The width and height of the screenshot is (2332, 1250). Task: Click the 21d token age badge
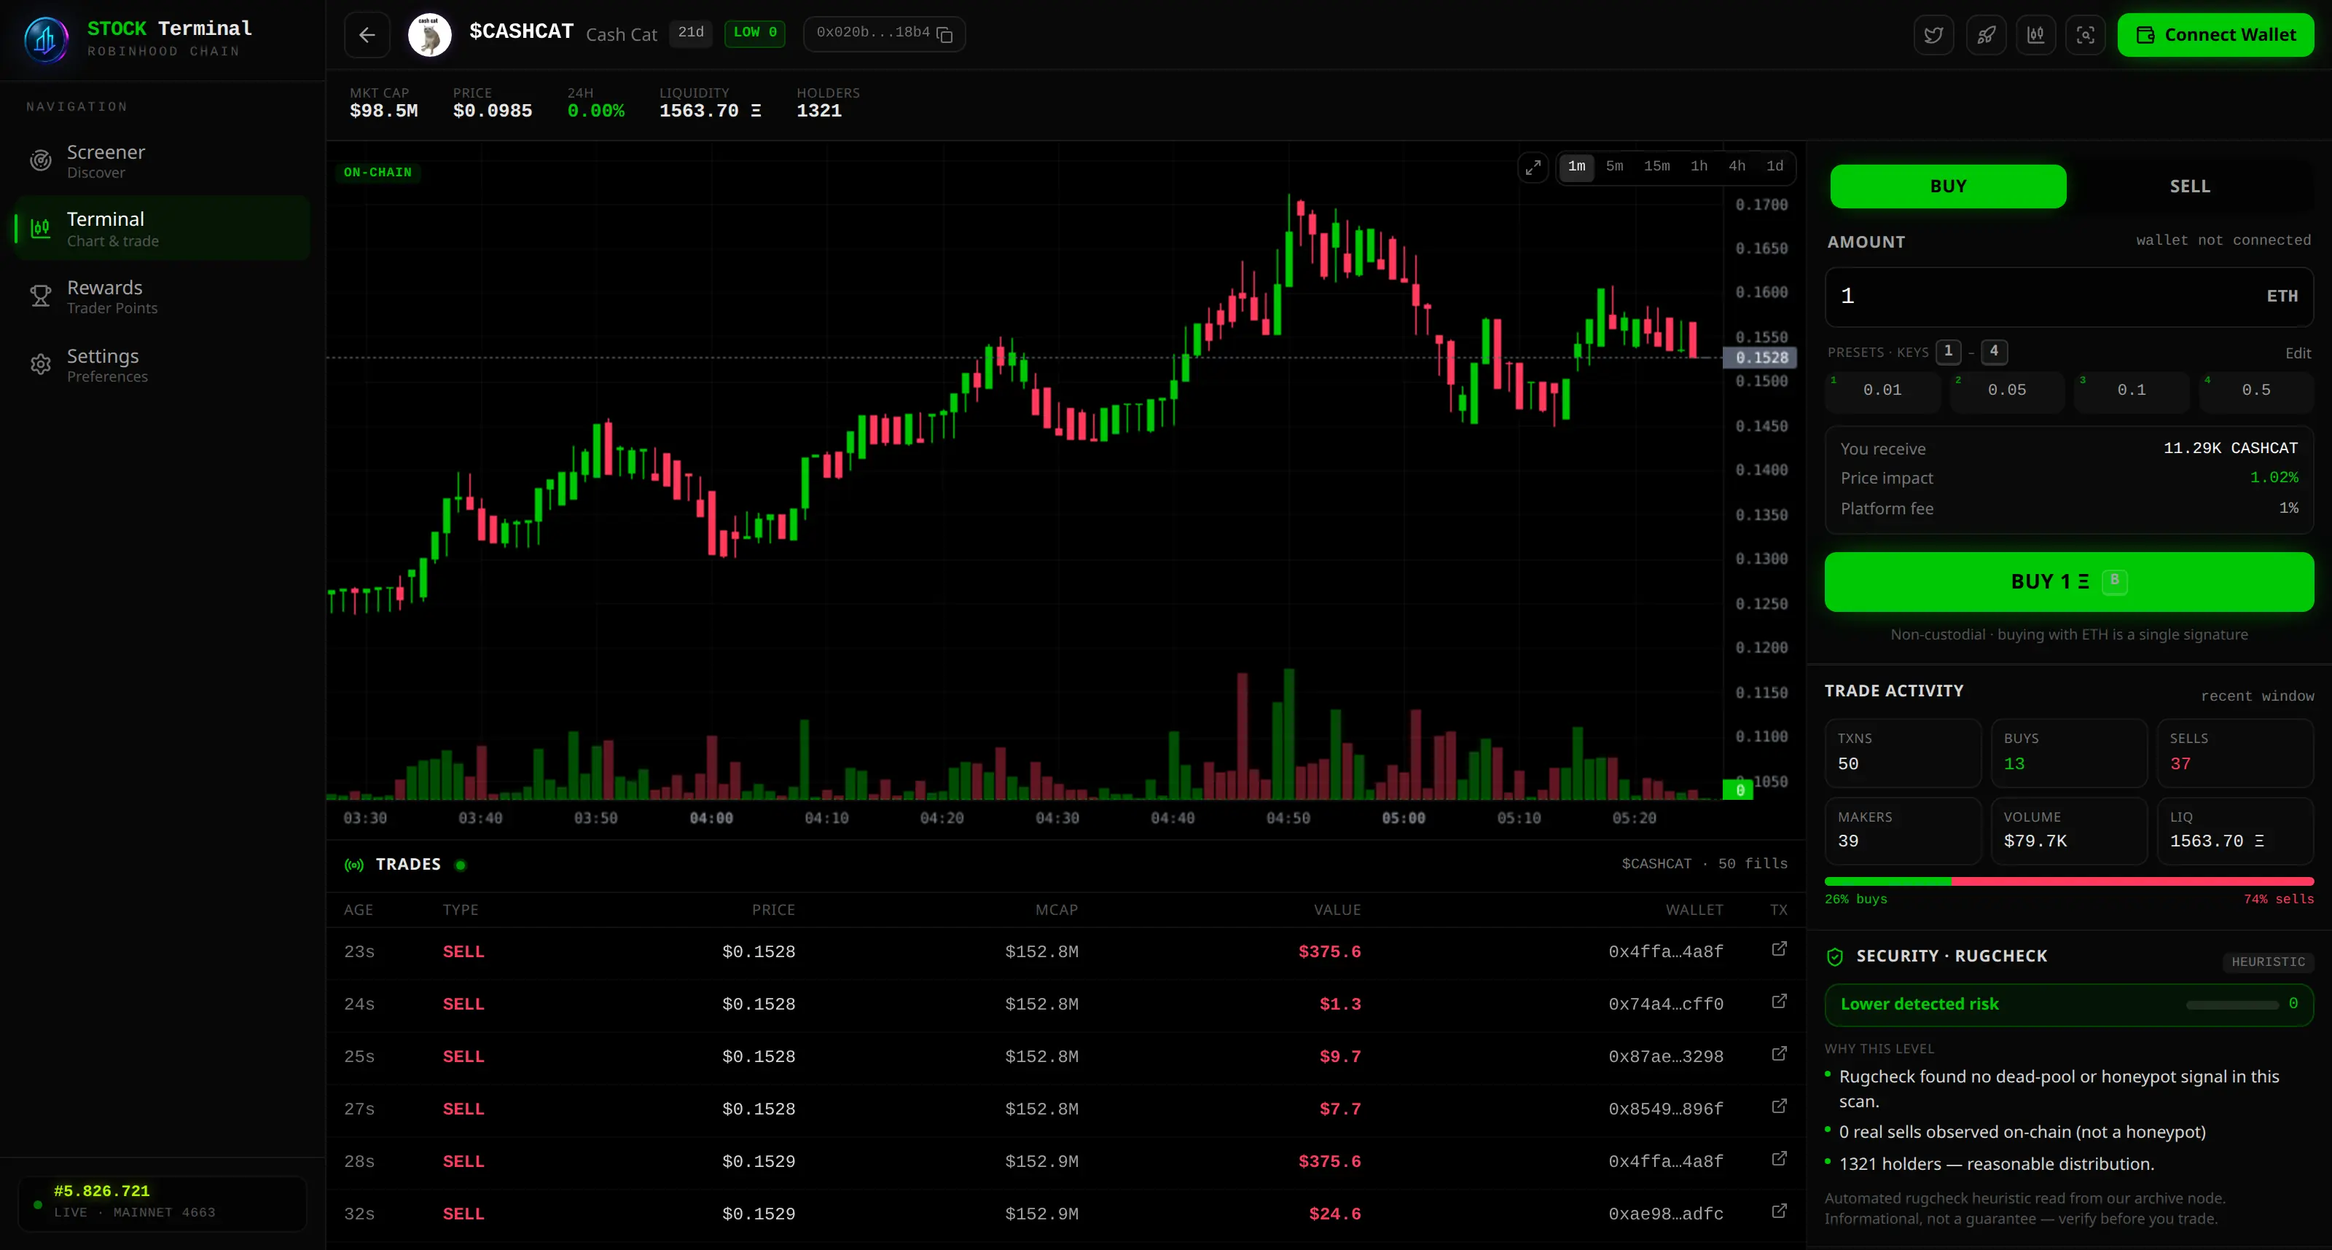pyautogui.click(x=691, y=33)
